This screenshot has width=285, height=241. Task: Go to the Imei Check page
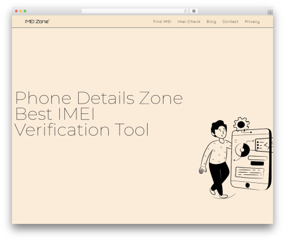189,22
